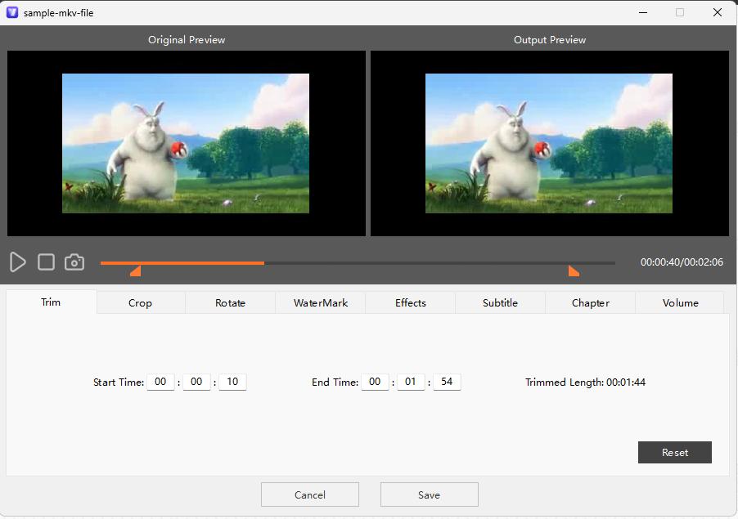Image resolution: width=738 pixels, height=519 pixels.
Task: Select the WaterMark tab
Action: pos(321,302)
